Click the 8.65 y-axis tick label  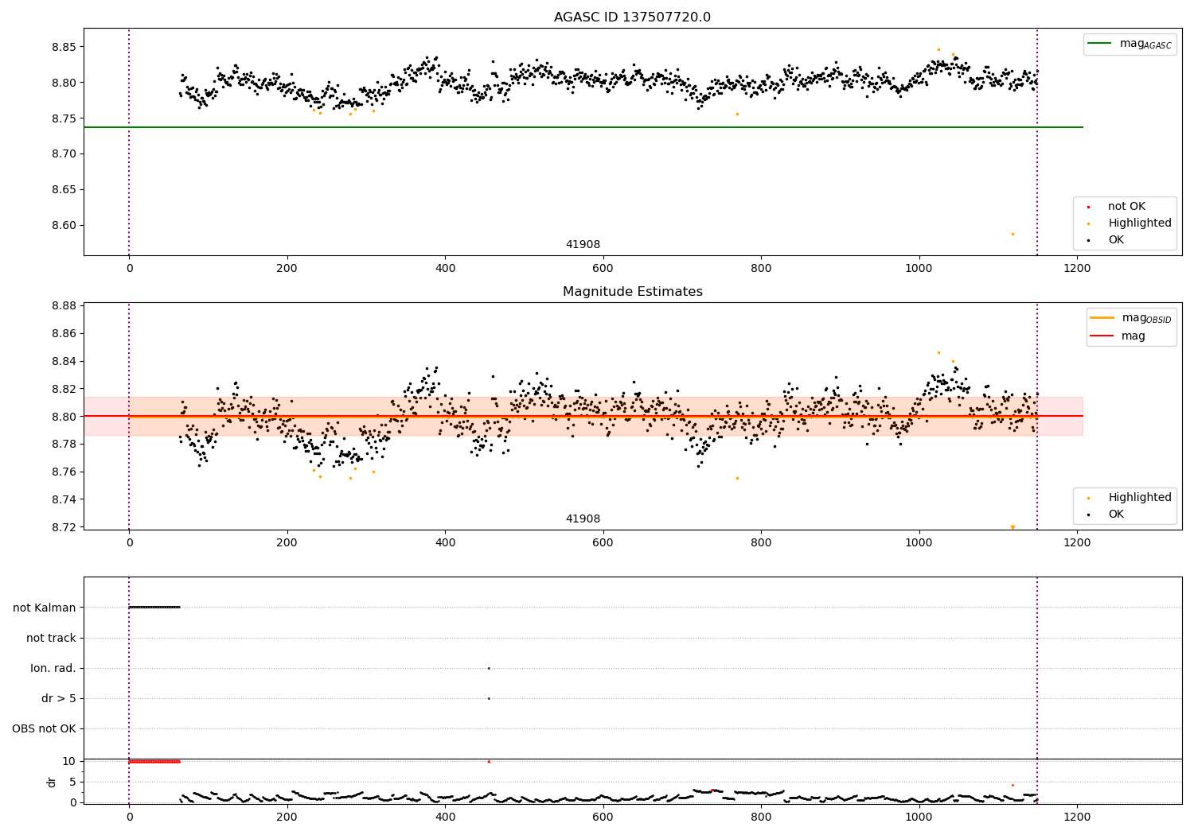click(64, 190)
